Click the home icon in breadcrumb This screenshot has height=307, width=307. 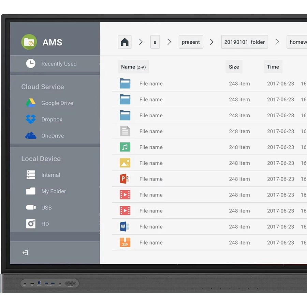coord(125,42)
